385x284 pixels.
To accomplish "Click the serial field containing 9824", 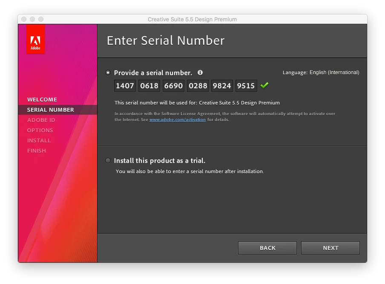I will [x=222, y=86].
